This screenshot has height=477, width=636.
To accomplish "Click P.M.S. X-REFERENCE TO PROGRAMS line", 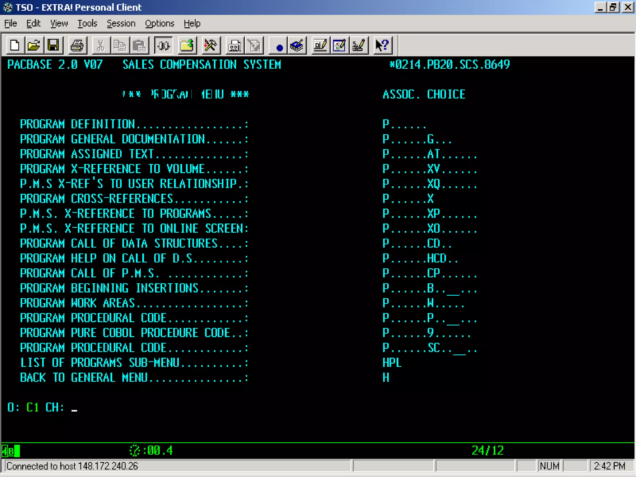I will 134,214.
